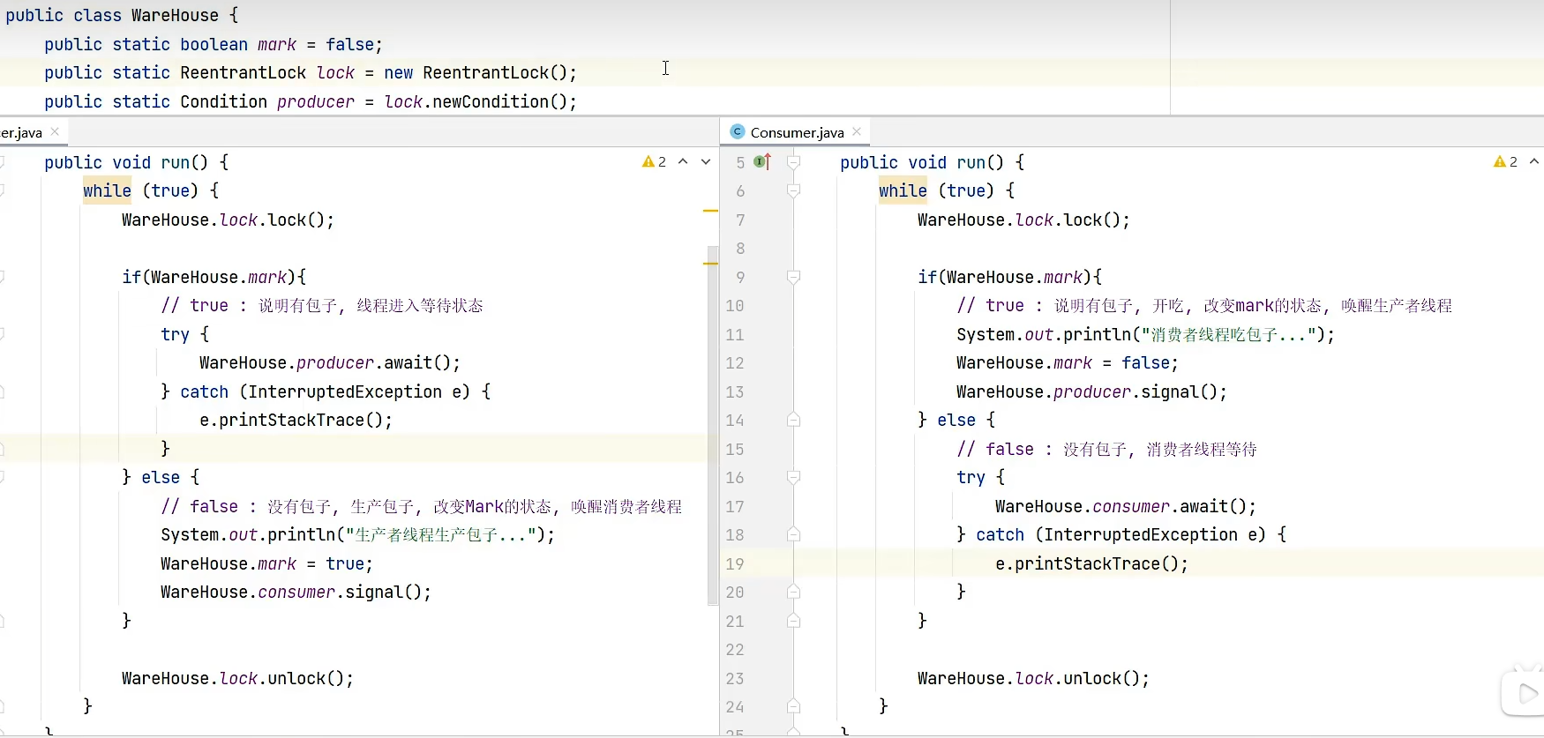Switch to the Consumer.java tab

[x=797, y=132]
